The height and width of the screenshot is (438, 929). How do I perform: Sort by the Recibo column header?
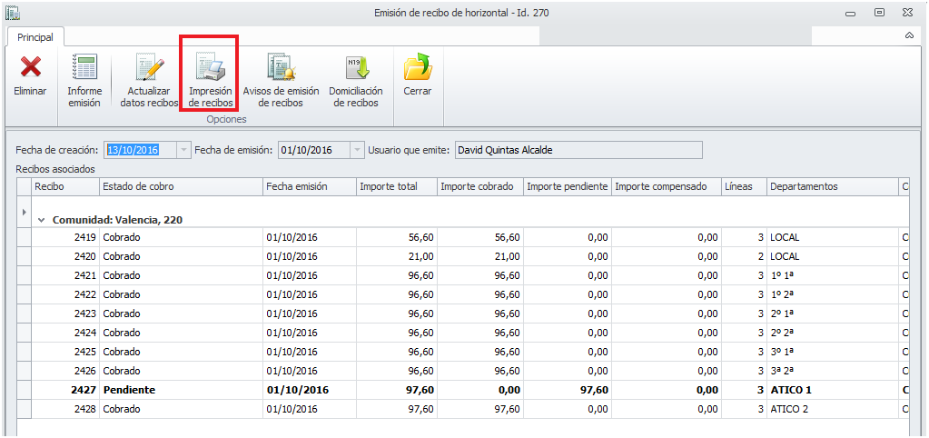(x=64, y=186)
